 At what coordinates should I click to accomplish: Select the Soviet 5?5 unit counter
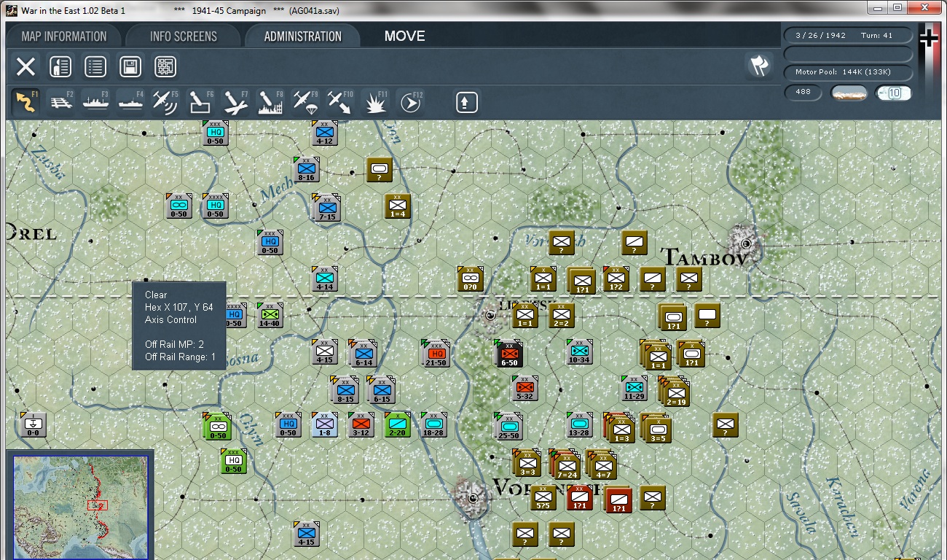pyautogui.click(x=543, y=499)
